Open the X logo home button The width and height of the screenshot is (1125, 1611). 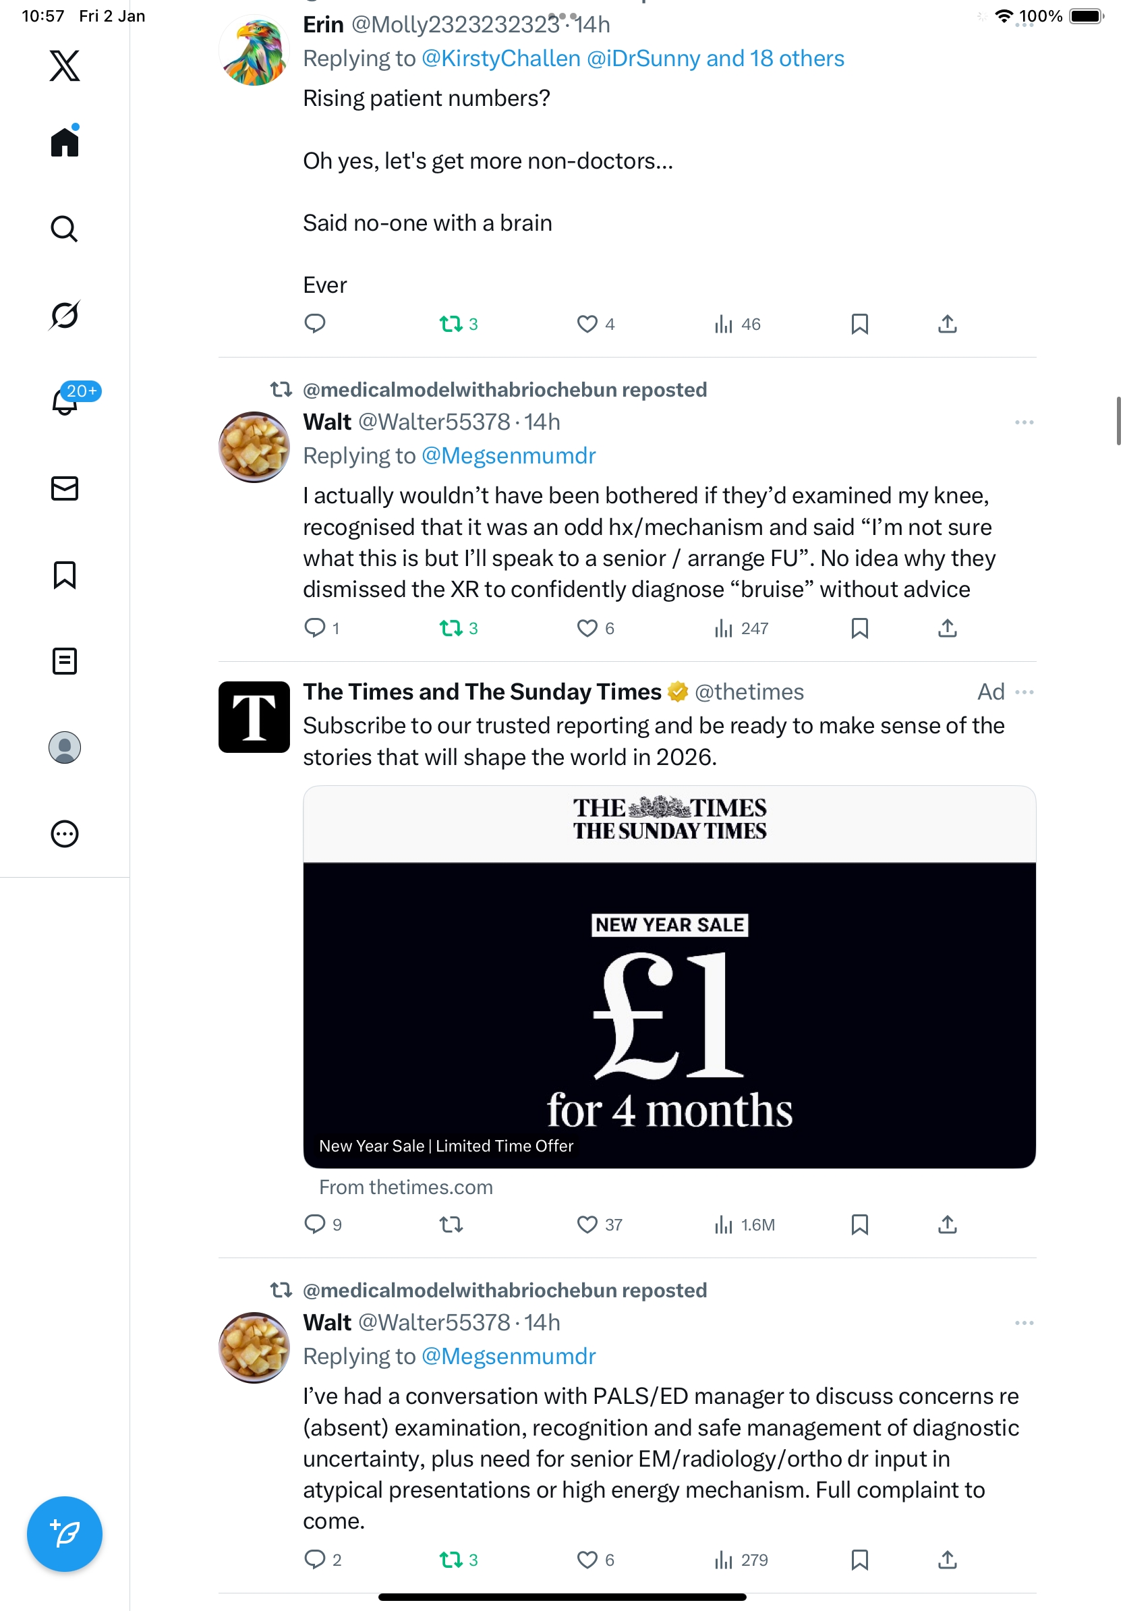(65, 65)
